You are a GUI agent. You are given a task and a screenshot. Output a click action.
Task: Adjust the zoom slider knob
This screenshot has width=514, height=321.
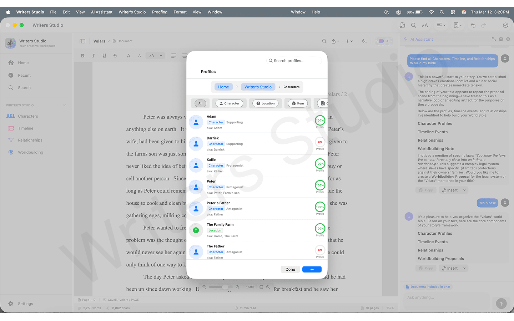225,287
